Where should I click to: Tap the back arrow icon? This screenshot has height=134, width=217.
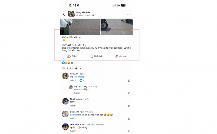click(x=64, y=14)
